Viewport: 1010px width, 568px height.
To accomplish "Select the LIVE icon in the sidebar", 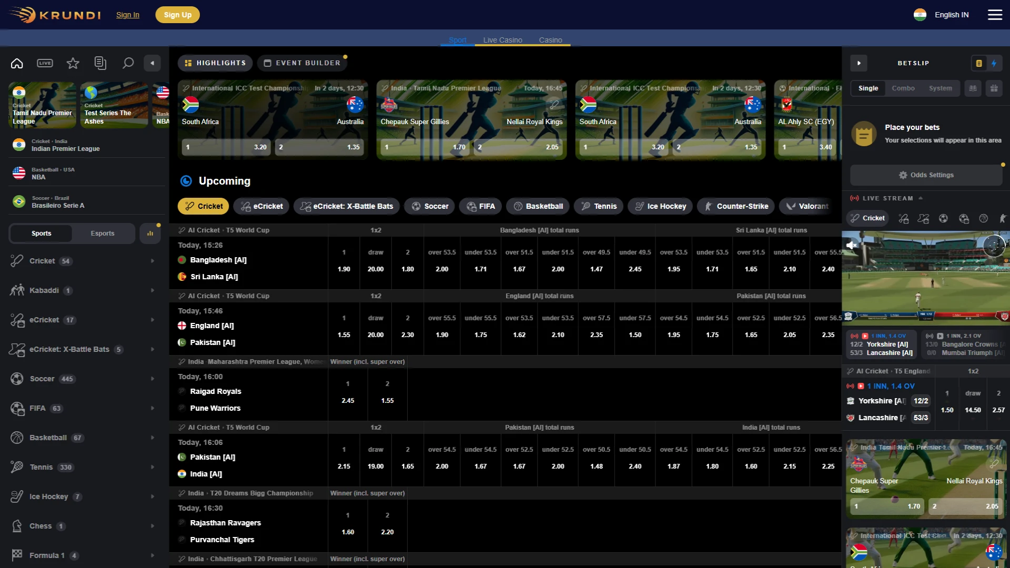I will coord(45,63).
